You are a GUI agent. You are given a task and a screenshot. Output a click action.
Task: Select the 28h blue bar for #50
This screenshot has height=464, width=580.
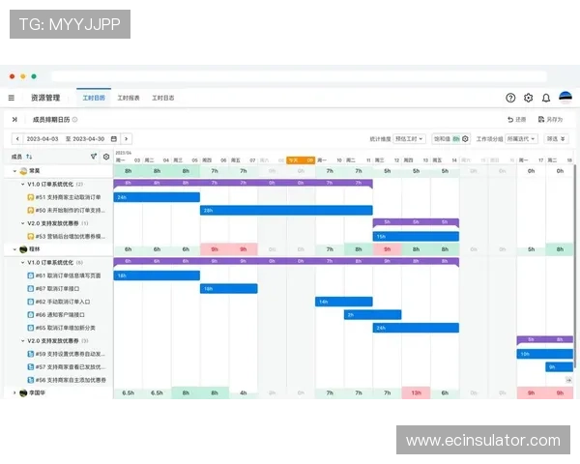(286, 210)
